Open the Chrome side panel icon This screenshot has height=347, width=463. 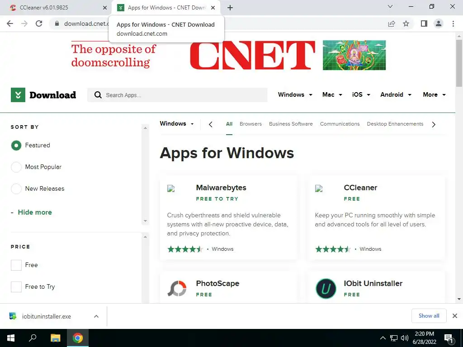pos(424,23)
